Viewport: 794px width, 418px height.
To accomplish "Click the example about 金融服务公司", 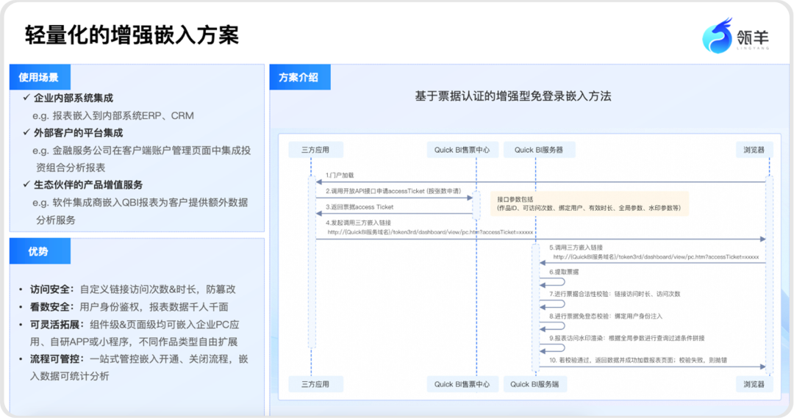I will (x=142, y=159).
